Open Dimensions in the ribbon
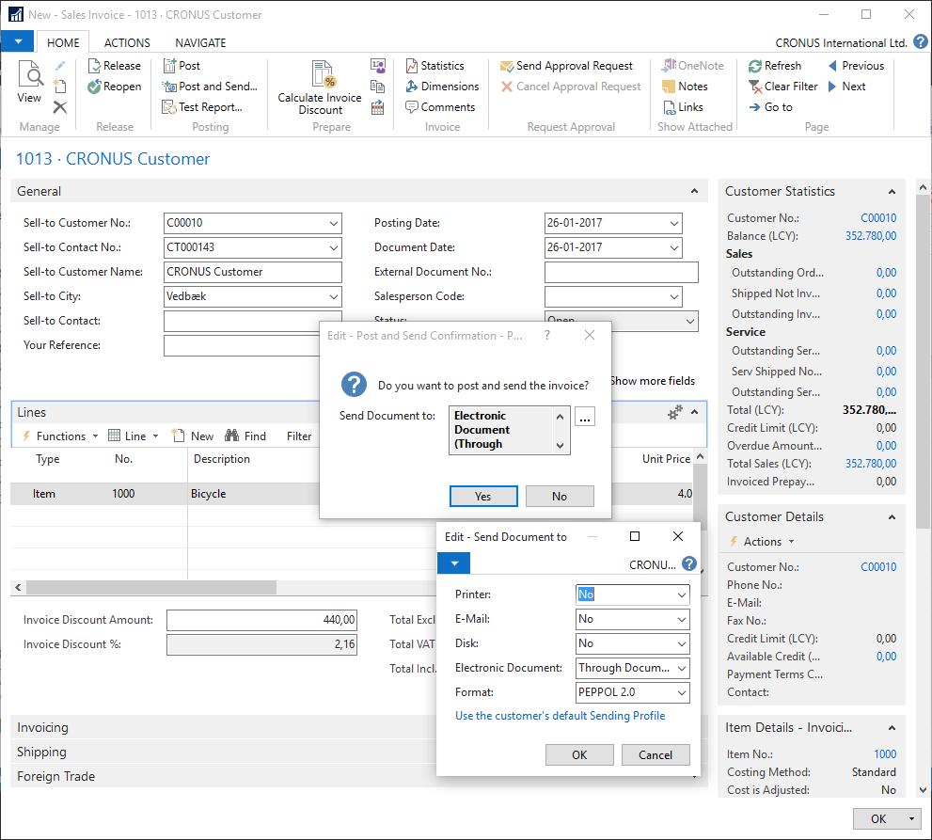 [x=442, y=87]
